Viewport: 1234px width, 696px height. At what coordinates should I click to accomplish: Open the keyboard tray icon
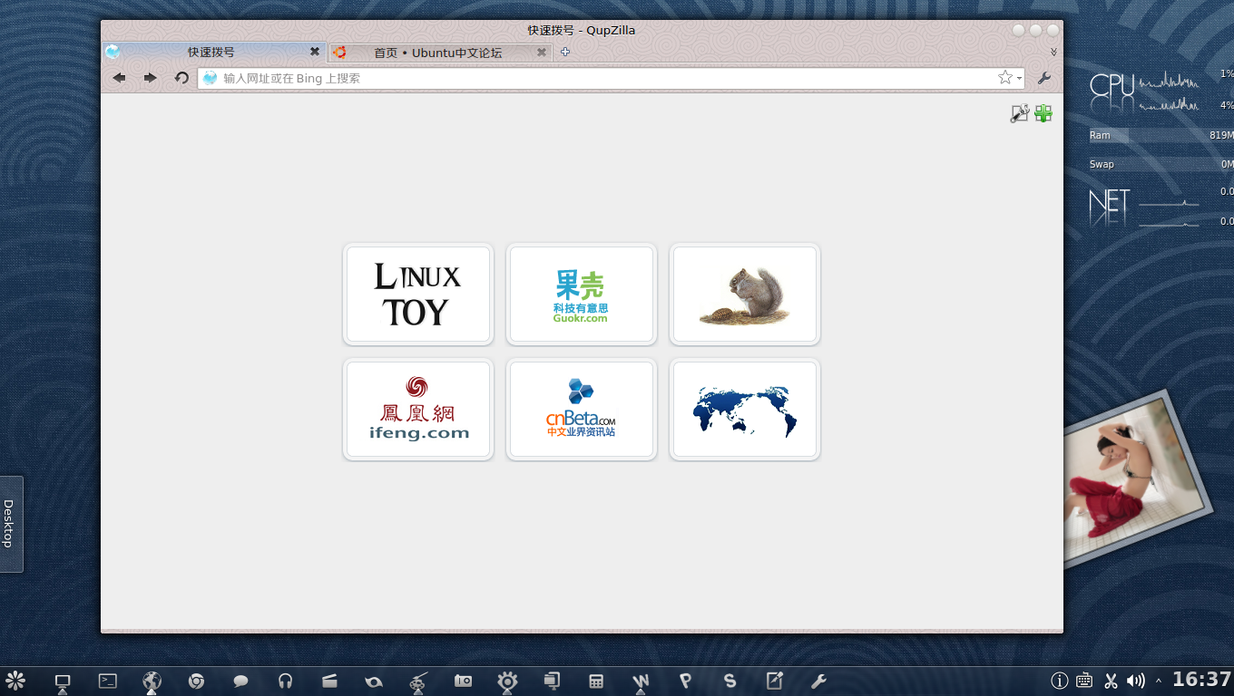click(x=1084, y=681)
